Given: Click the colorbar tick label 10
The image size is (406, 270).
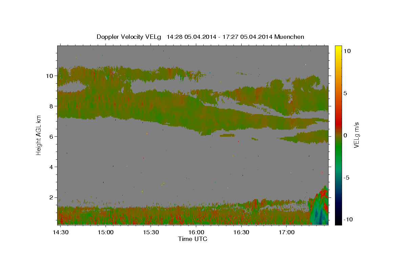Looking at the screenshot, I should [x=347, y=51].
